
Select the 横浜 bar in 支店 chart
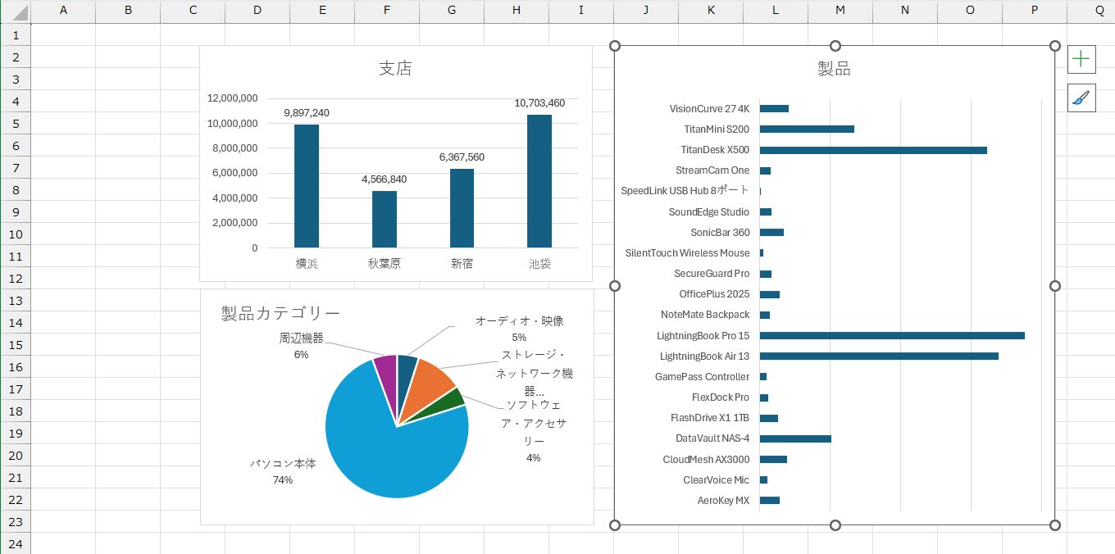[307, 186]
